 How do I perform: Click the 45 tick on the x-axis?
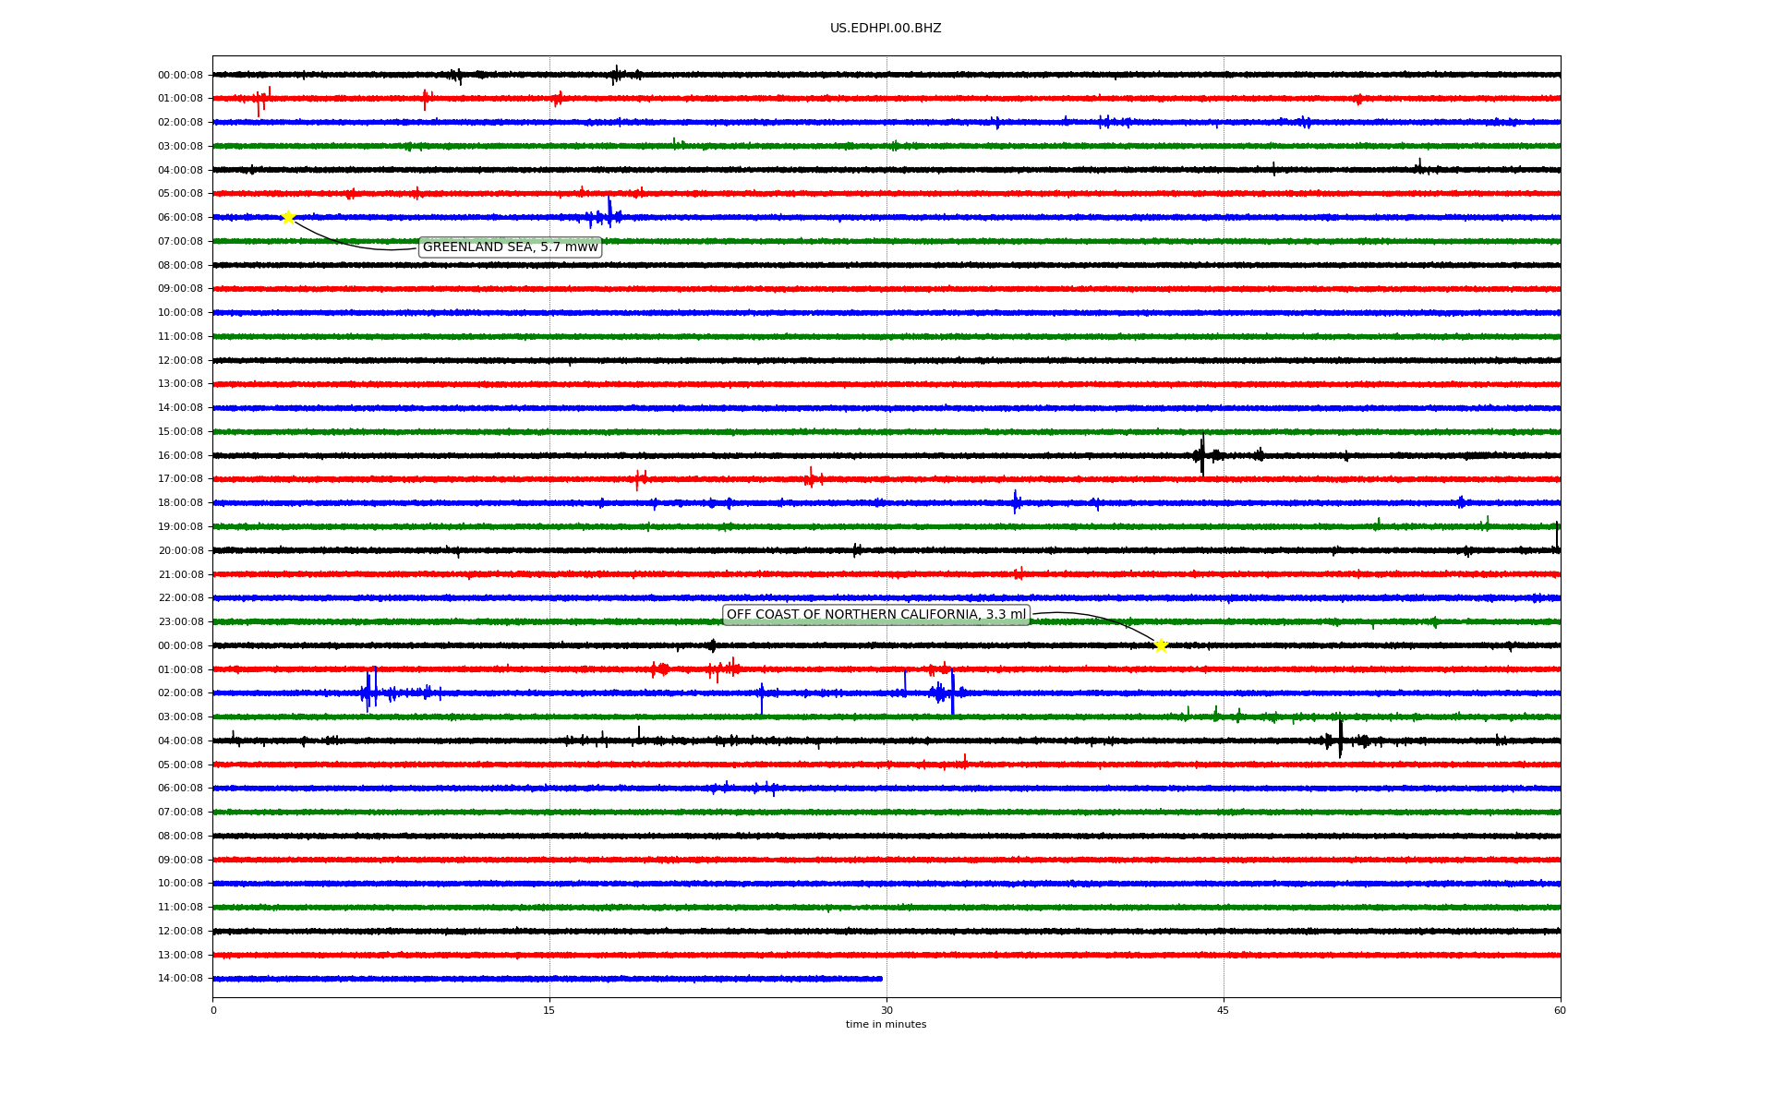pyautogui.click(x=1224, y=1010)
